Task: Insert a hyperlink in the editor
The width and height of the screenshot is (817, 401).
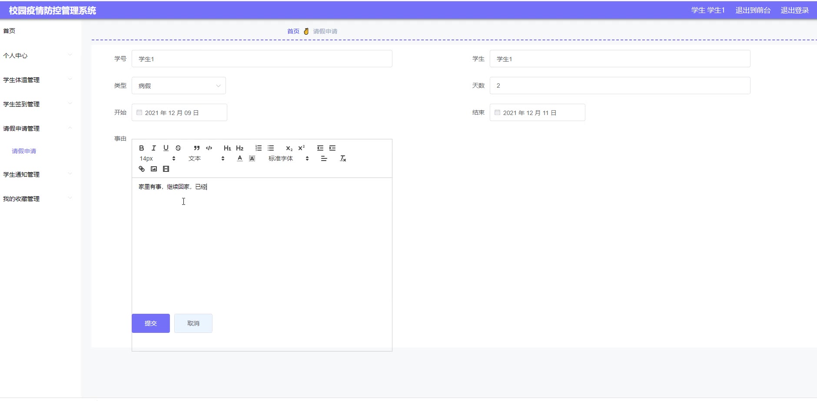Action: pos(141,169)
